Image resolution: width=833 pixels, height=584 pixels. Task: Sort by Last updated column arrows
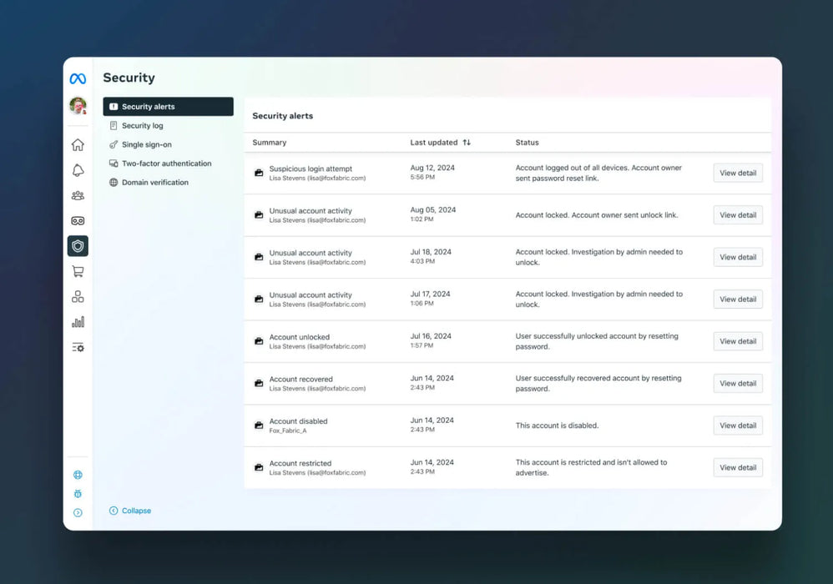coord(467,143)
